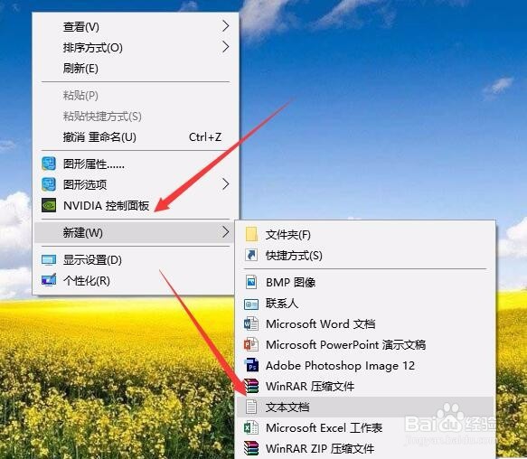Expand the 查看(V) submenu arrow
Screen dimensions: 527x459
[225, 26]
